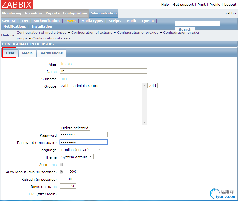The image size is (238, 201).
Task: Go to DM submenu
Action: click(25, 21)
